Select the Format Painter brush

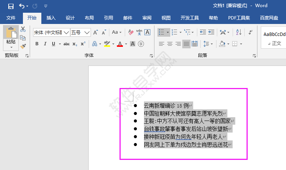[23, 46]
